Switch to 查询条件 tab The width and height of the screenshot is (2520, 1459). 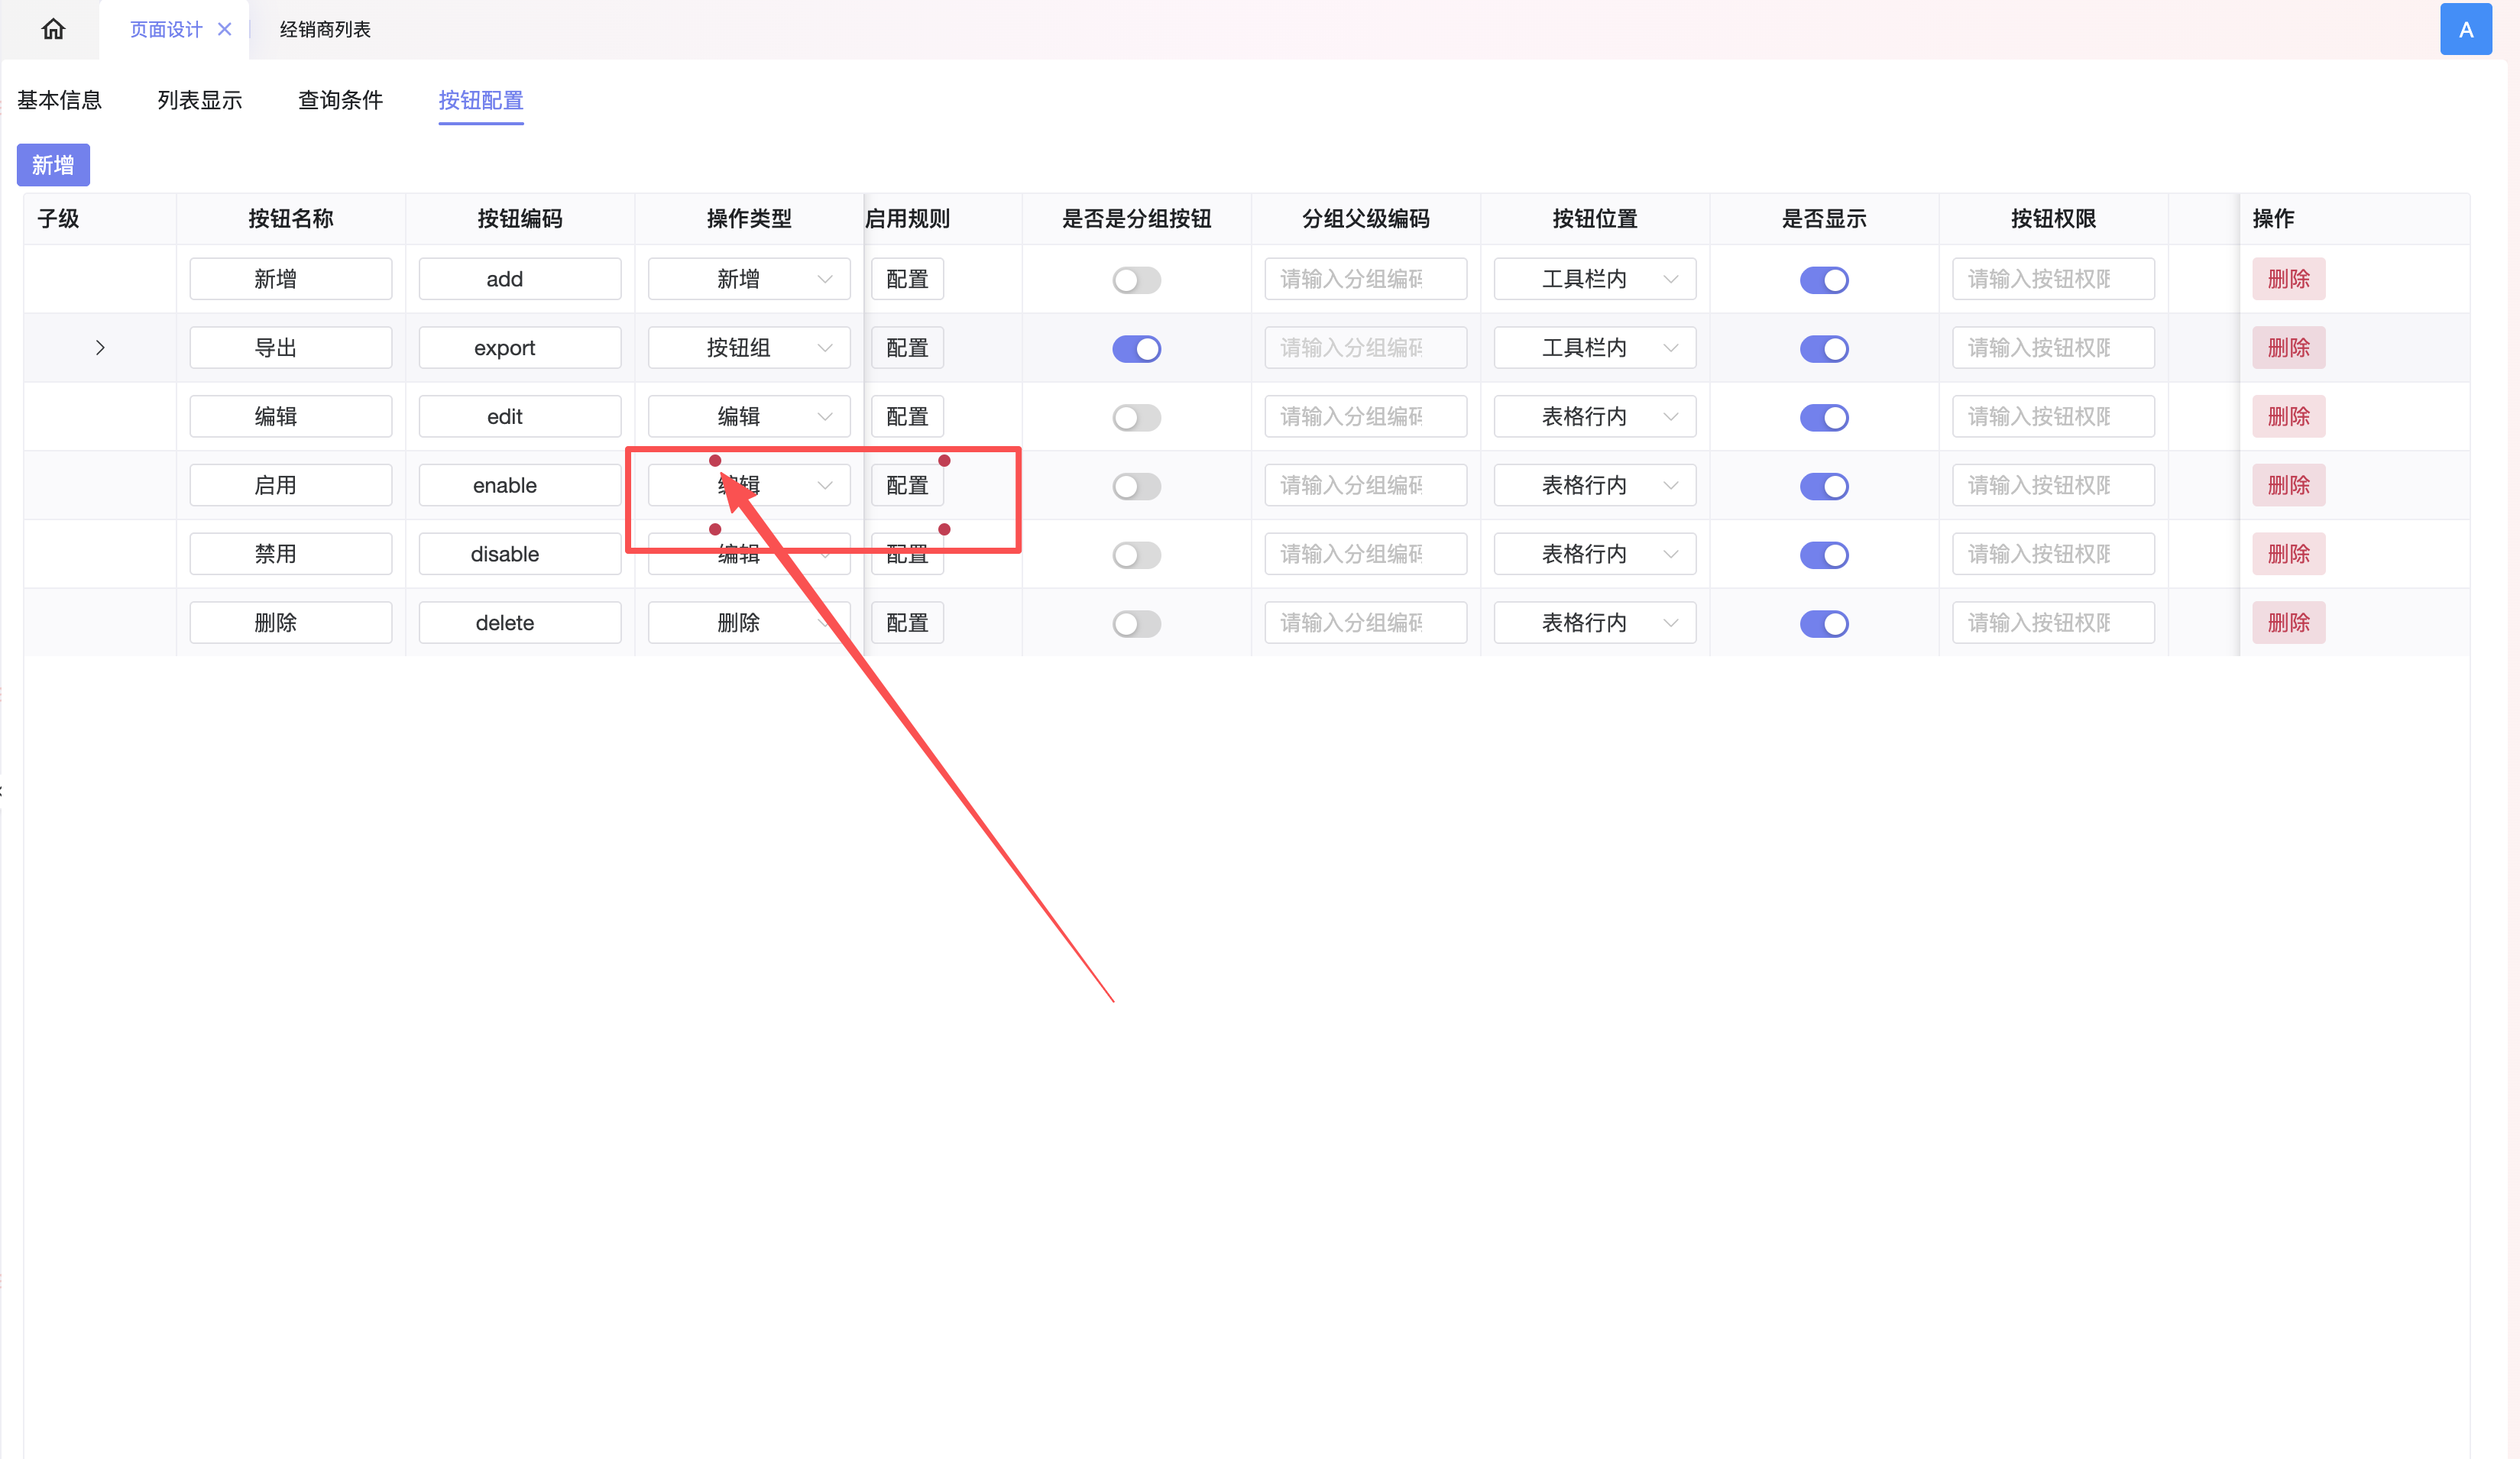(x=340, y=100)
